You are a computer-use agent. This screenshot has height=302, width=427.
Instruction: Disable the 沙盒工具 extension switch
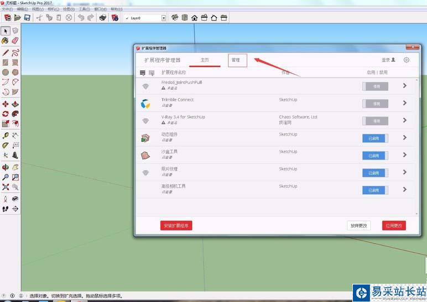(375, 155)
